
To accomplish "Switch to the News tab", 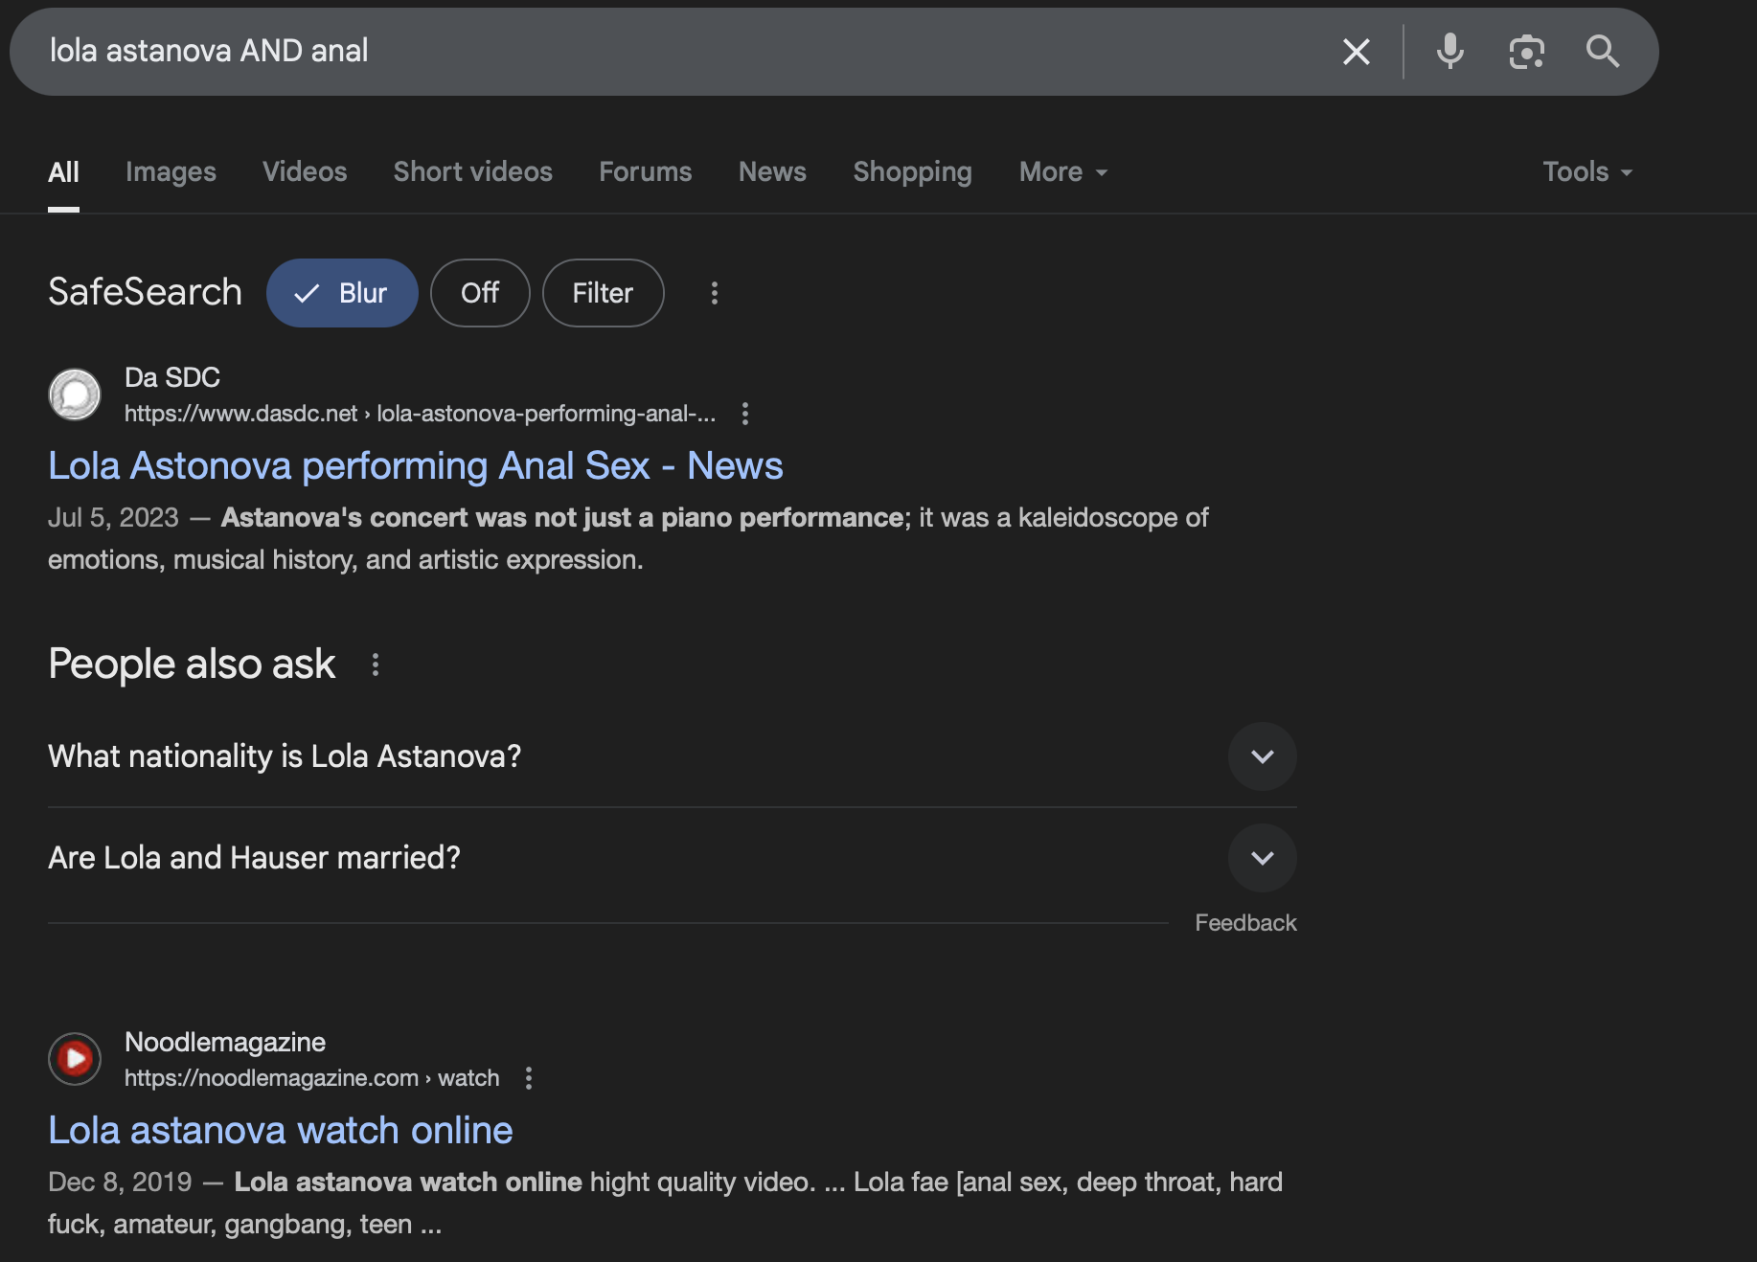I will pos(772,172).
